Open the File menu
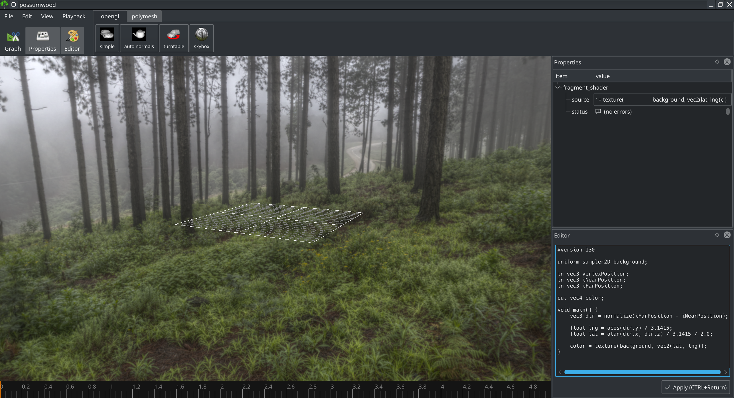Image resolution: width=734 pixels, height=398 pixels. coord(9,16)
